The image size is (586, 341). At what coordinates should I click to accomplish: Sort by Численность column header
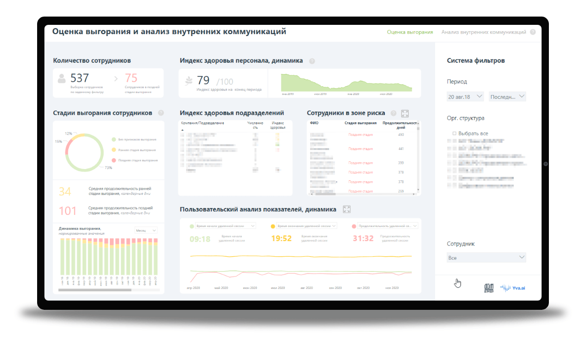(255, 125)
